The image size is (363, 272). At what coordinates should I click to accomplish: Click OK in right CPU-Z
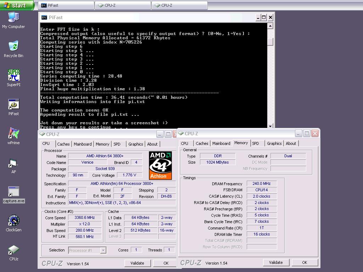[305, 262]
